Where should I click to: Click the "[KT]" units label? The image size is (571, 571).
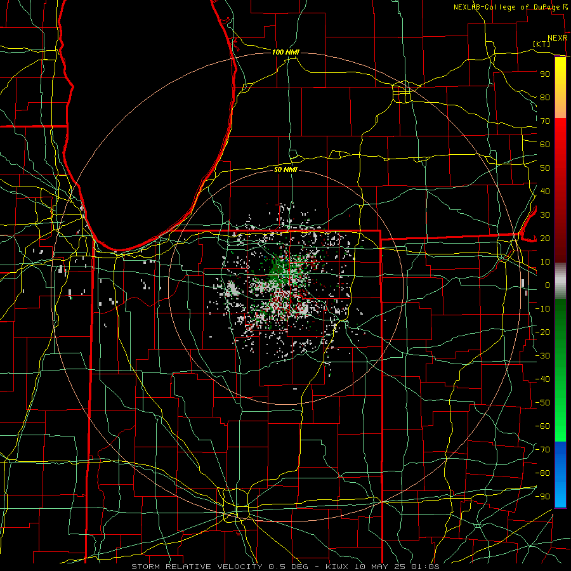pyautogui.click(x=542, y=44)
